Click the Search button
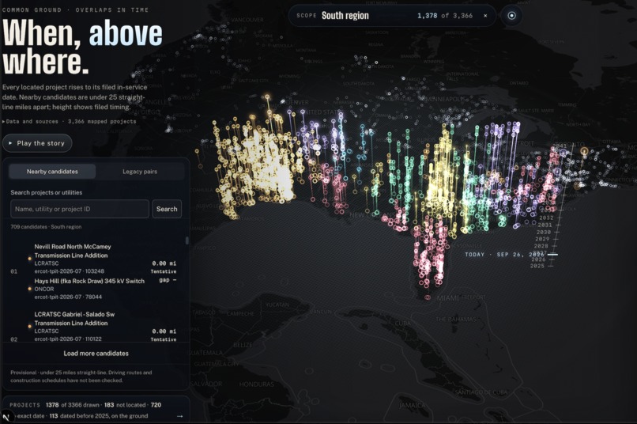The image size is (637, 424). point(167,209)
